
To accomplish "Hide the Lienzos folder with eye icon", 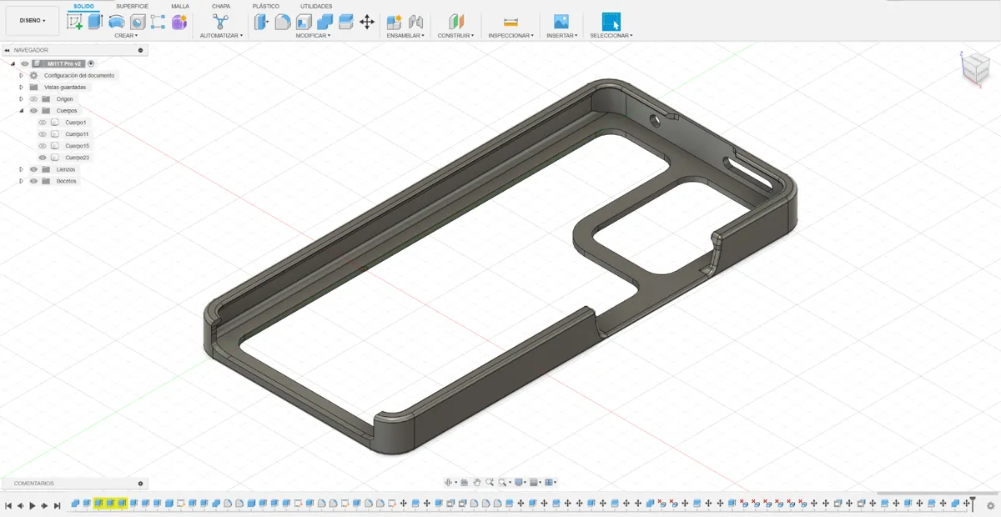I will [34, 168].
